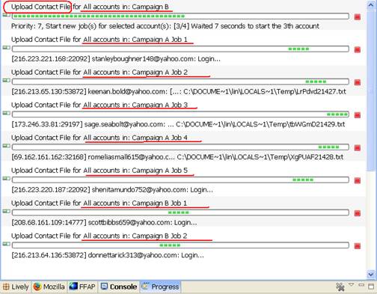Stop the Campaign A Job 4 upload

pyautogui.click(x=358, y=148)
